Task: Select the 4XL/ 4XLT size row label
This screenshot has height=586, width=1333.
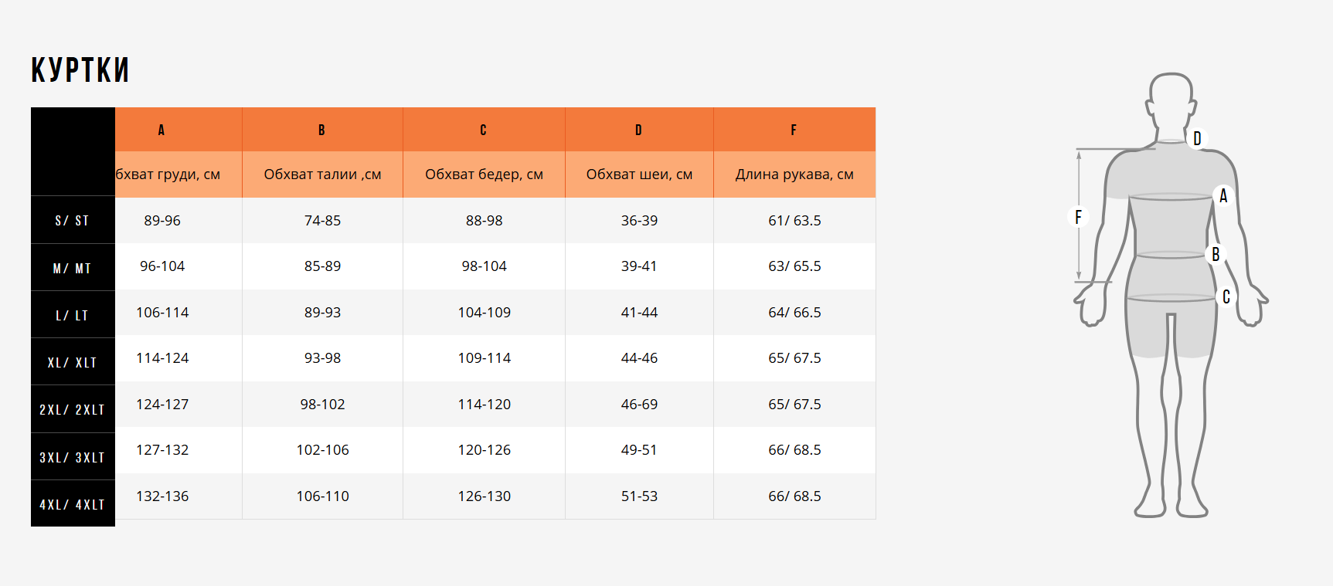Action: (73, 504)
